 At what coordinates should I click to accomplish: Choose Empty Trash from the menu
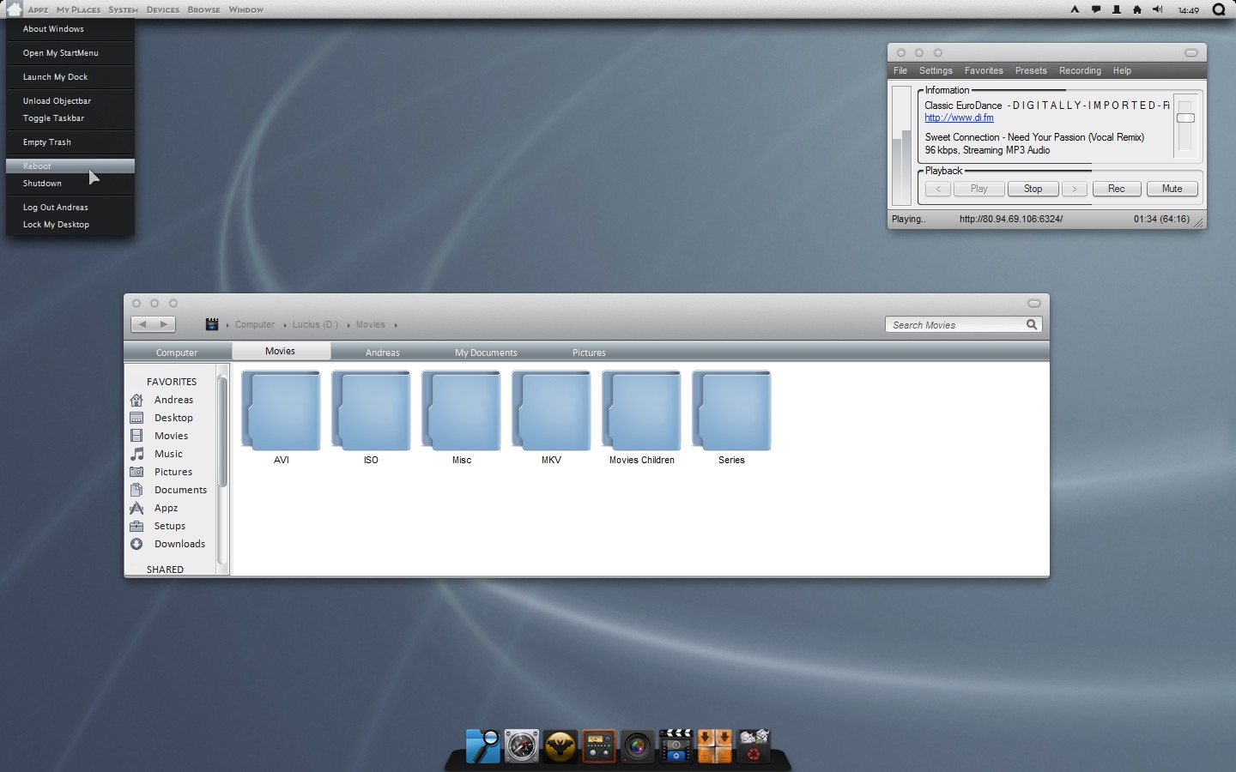point(70,142)
